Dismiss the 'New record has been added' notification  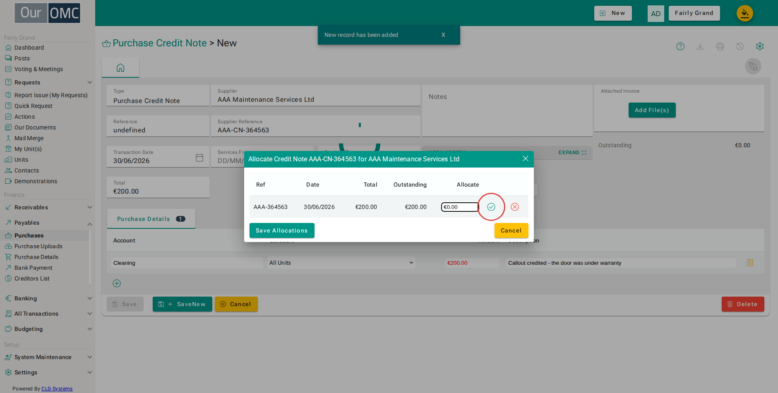click(443, 35)
